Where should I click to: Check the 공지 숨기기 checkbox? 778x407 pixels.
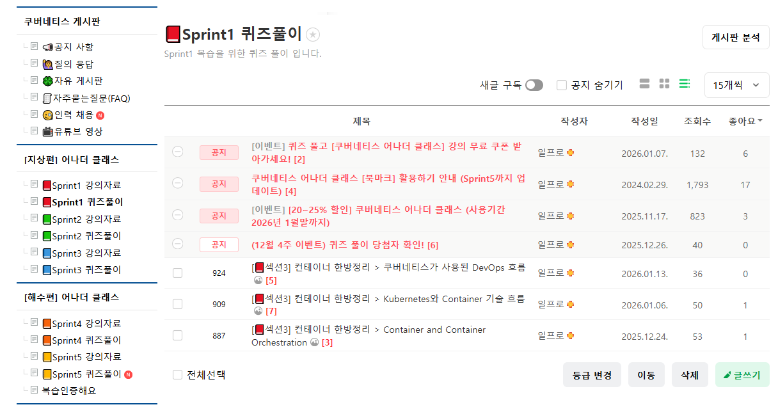coord(562,85)
